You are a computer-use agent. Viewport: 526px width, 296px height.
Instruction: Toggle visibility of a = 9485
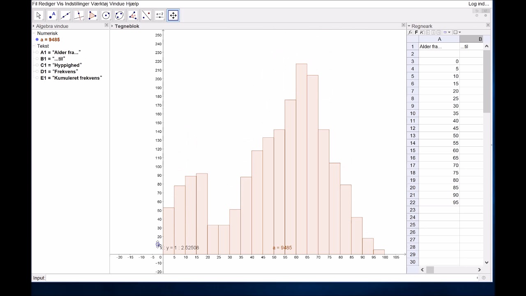click(37, 39)
